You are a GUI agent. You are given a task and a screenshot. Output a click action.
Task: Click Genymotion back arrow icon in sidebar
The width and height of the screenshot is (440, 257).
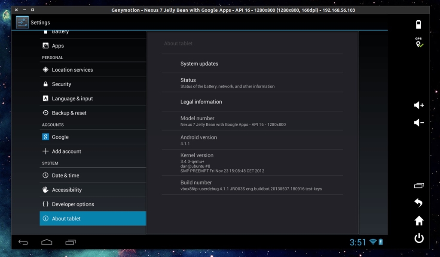(419, 203)
